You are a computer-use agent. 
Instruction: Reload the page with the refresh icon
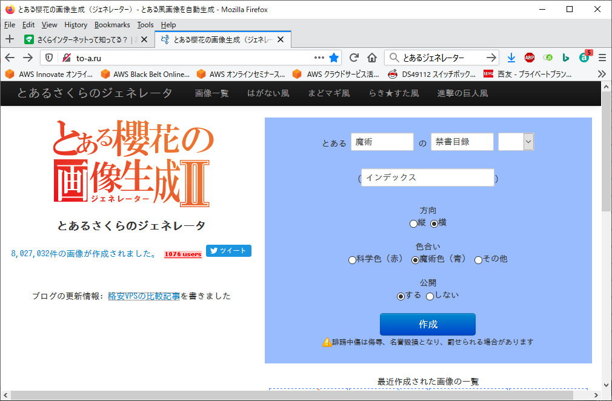[x=354, y=58]
